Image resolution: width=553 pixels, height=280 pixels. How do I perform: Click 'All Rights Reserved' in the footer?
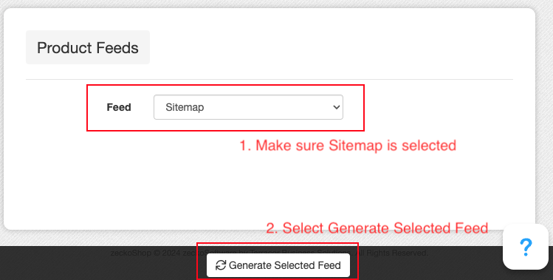click(391, 253)
